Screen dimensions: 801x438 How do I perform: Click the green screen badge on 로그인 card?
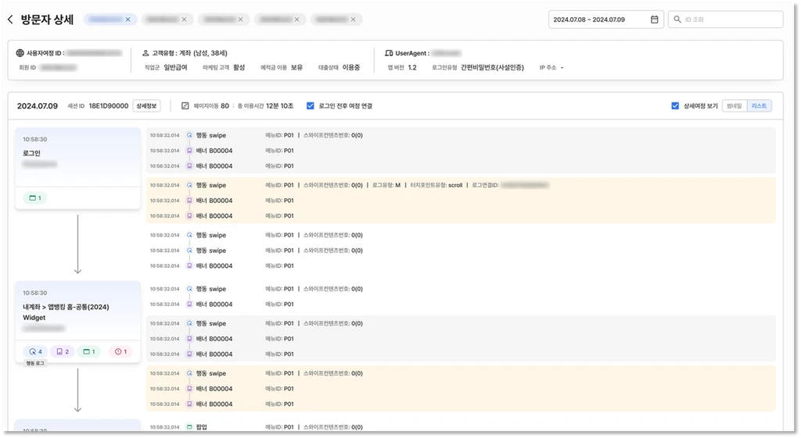pos(35,198)
